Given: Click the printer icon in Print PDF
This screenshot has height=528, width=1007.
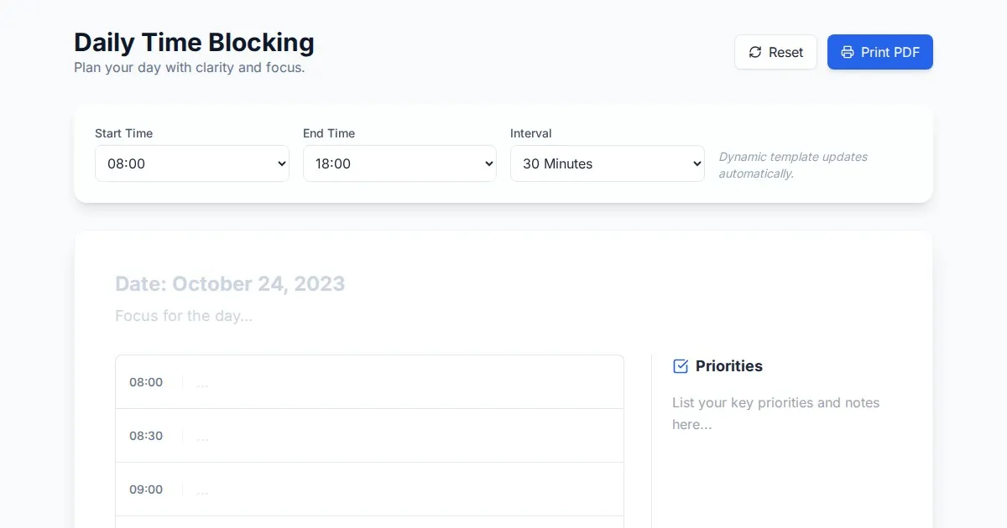Looking at the screenshot, I should pos(848,52).
